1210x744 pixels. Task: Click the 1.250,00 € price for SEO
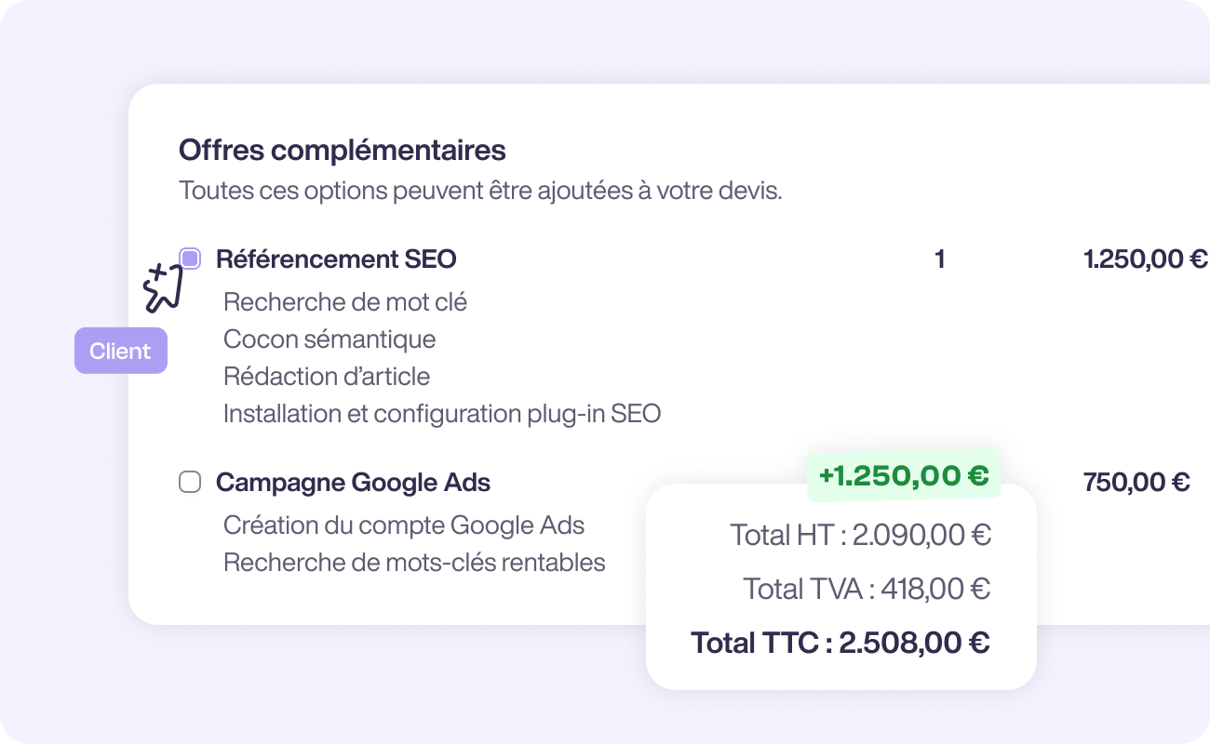(x=1146, y=259)
